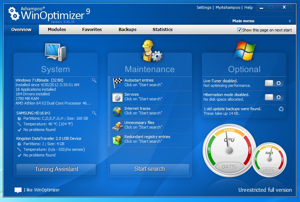Select the Unnecessary files label

coord(139,123)
